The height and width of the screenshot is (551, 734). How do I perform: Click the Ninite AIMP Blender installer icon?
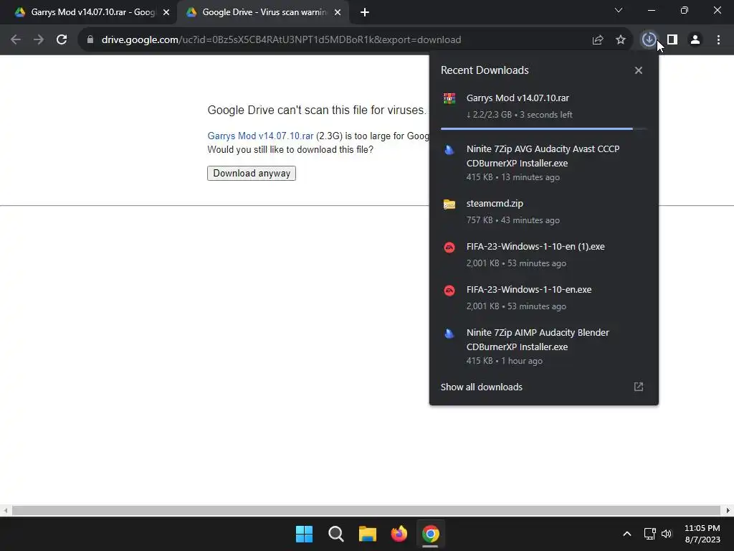click(x=449, y=333)
